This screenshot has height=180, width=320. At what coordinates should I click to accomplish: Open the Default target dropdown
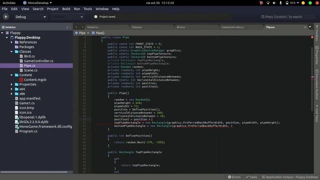67,17
